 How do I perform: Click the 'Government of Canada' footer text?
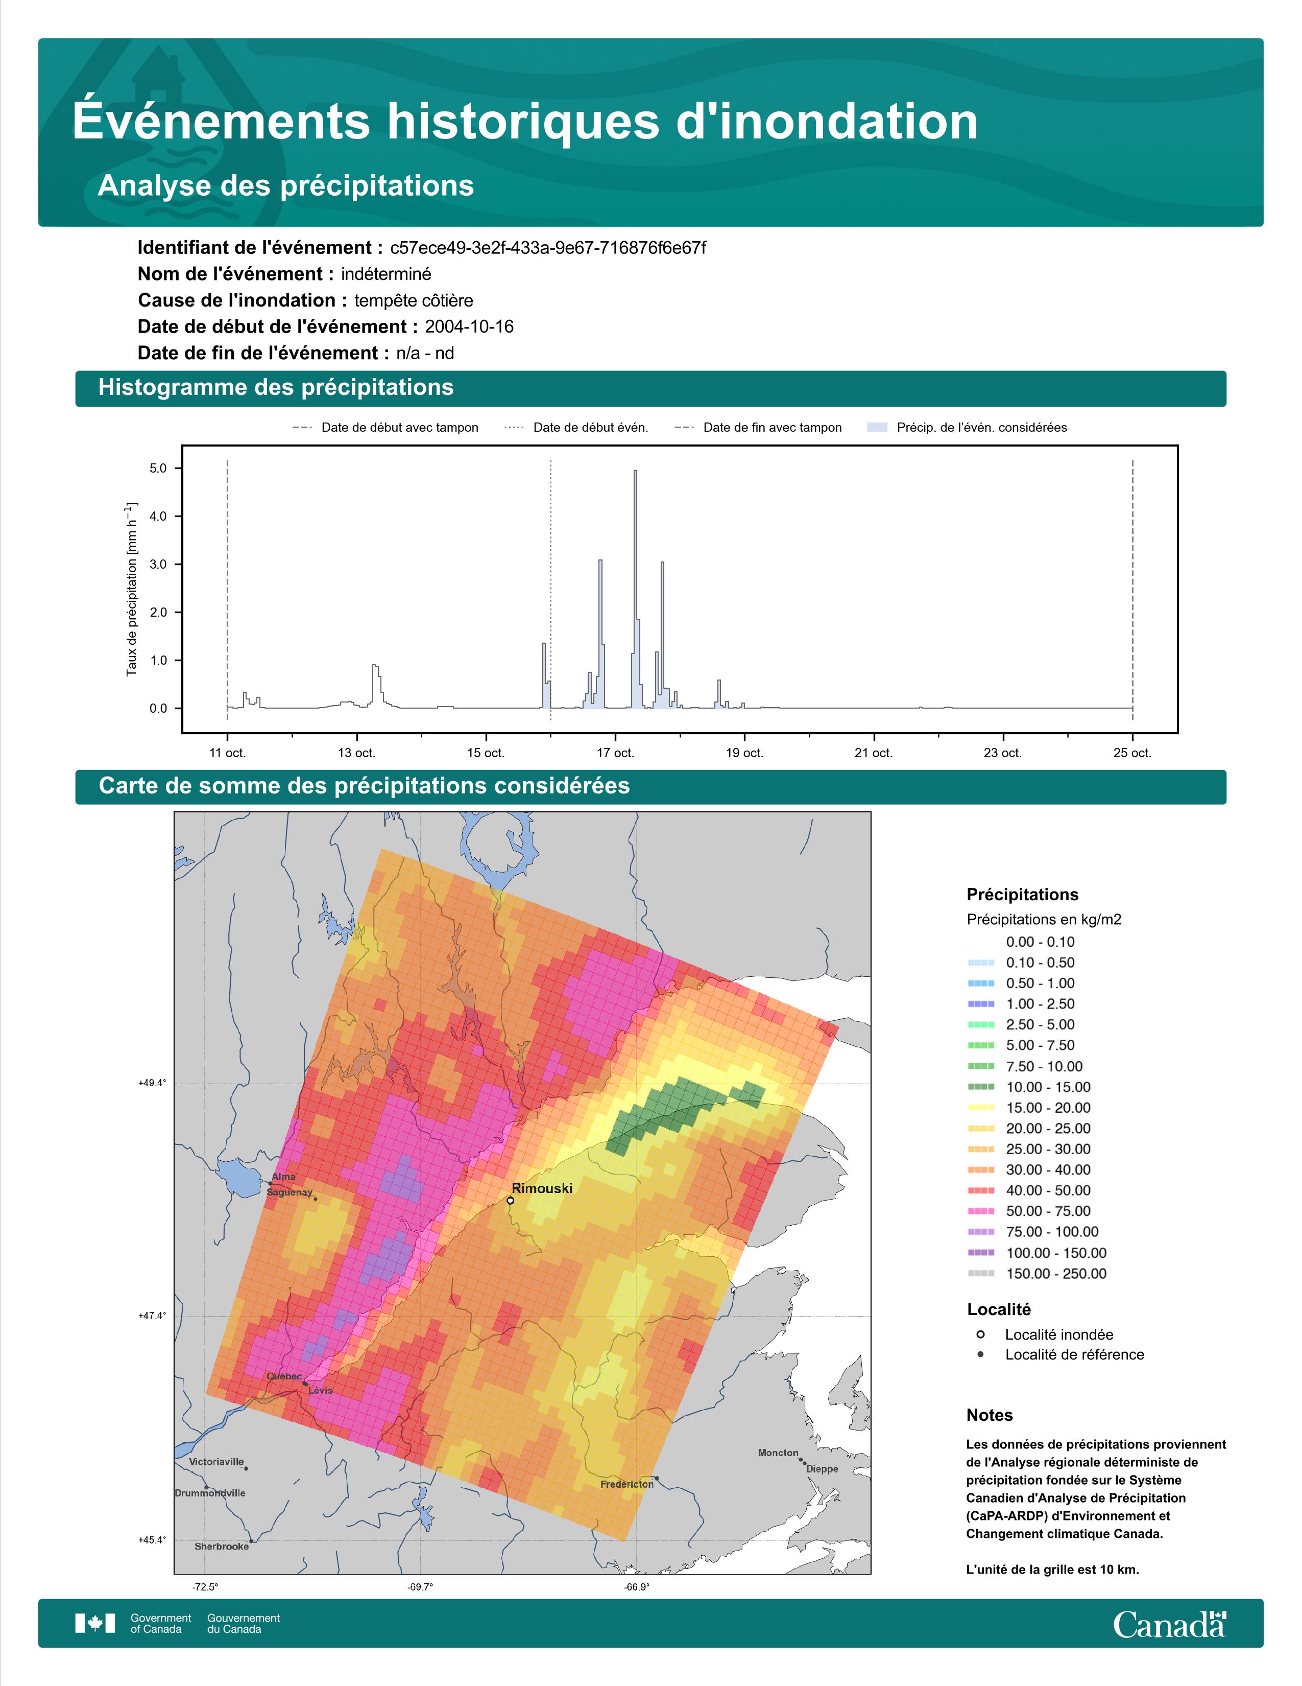(x=160, y=1624)
